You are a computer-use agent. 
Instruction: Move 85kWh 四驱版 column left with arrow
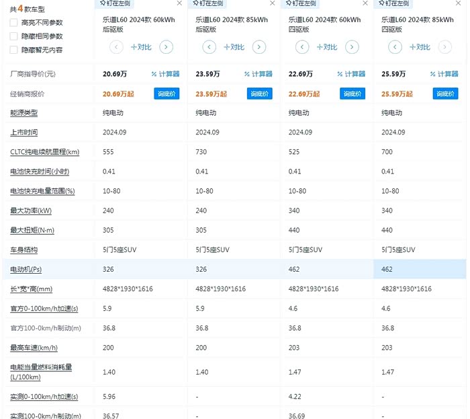(x=395, y=47)
